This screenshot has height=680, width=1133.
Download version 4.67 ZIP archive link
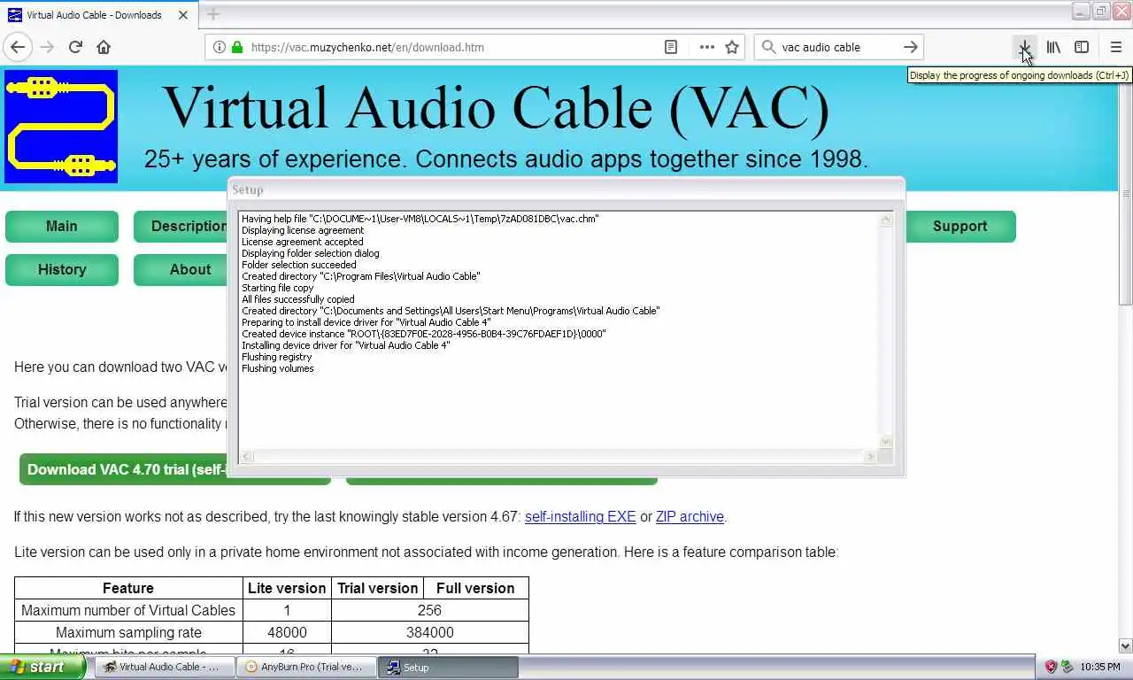pyautogui.click(x=690, y=516)
